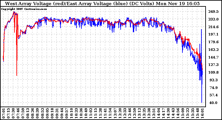Click the 74.9 y-axis label
Image resolution: width=222 pixels, height=120 pixels.
(x=214, y=88)
